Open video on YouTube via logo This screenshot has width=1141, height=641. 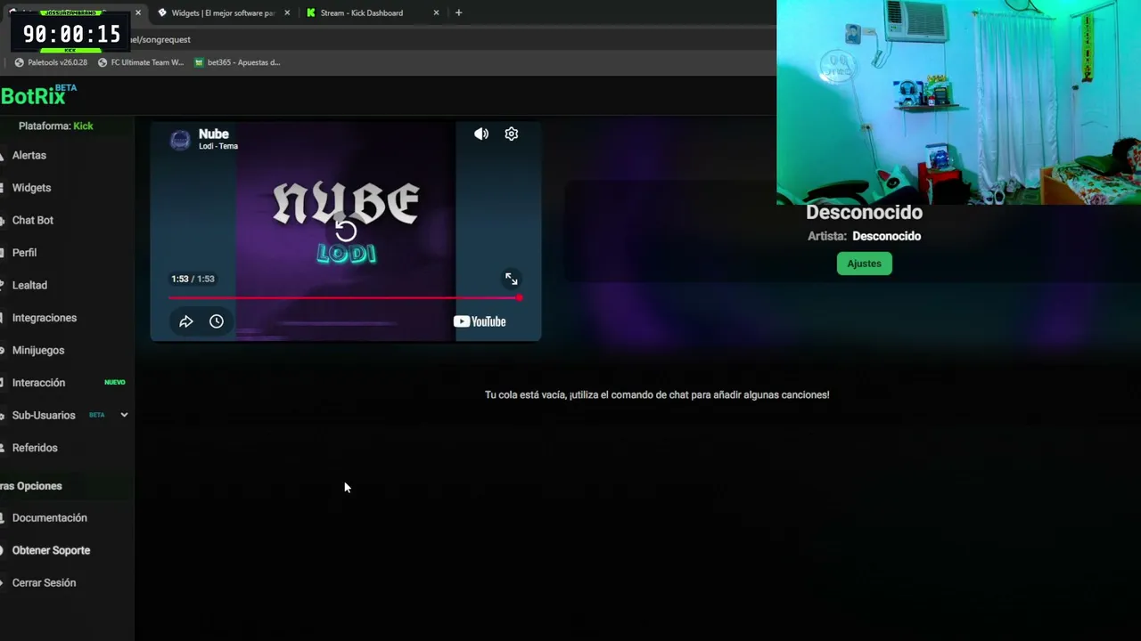click(x=480, y=321)
